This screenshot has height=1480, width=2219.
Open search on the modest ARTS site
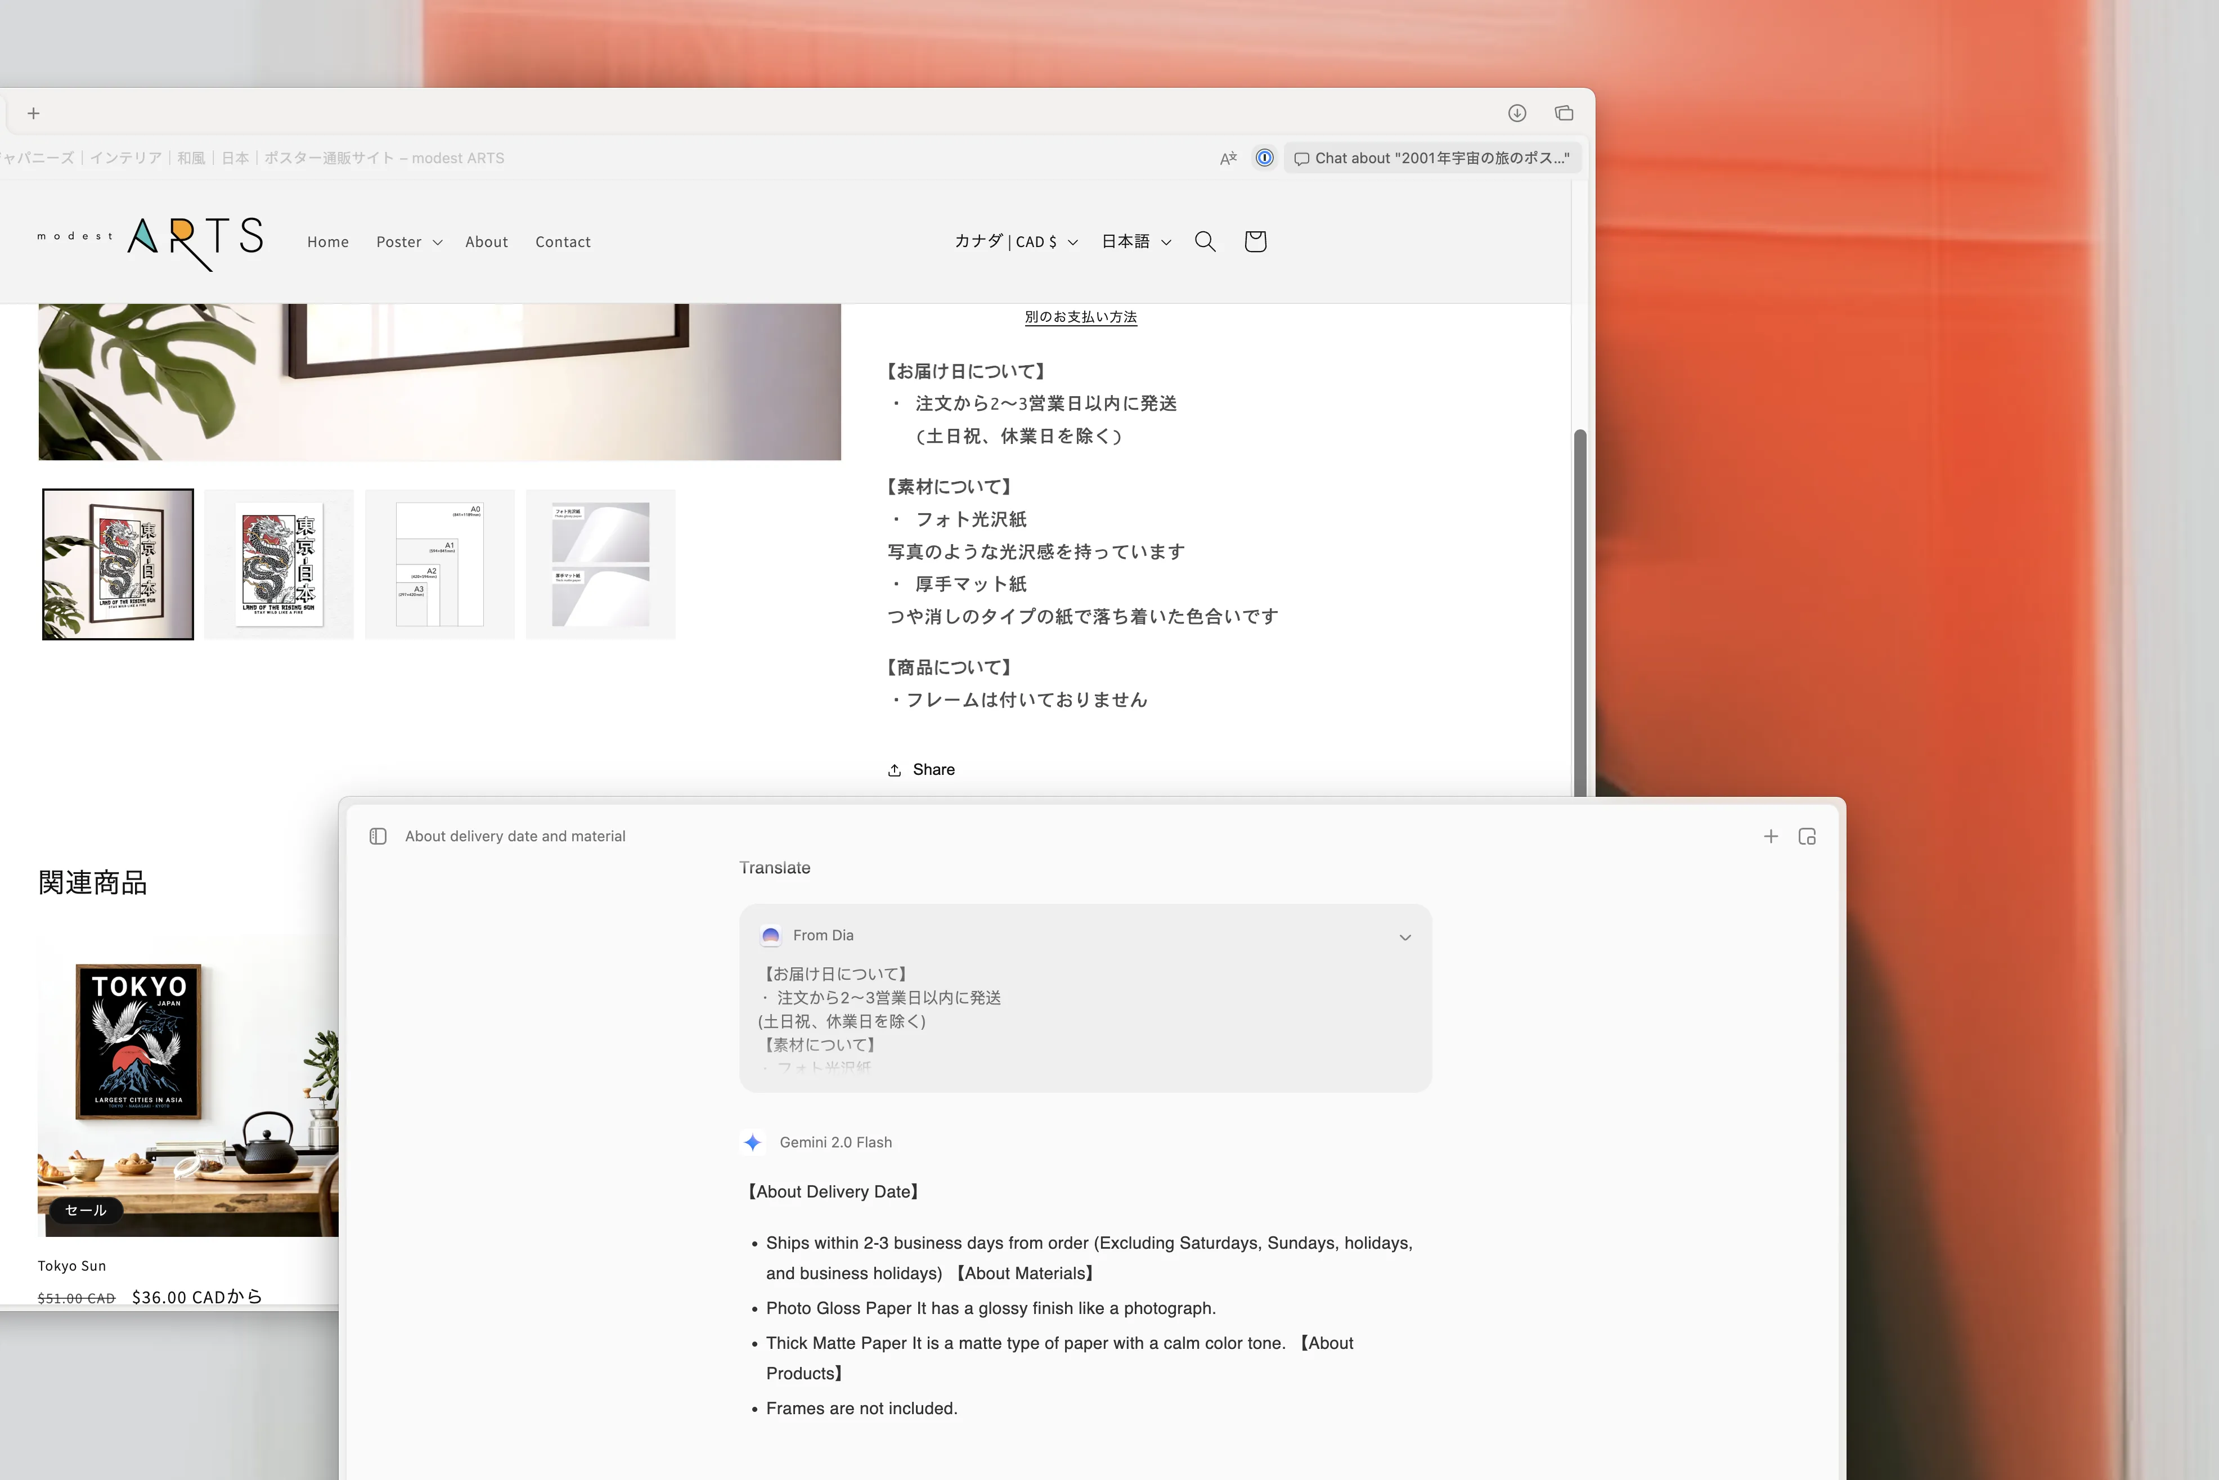[x=1205, y=241]
